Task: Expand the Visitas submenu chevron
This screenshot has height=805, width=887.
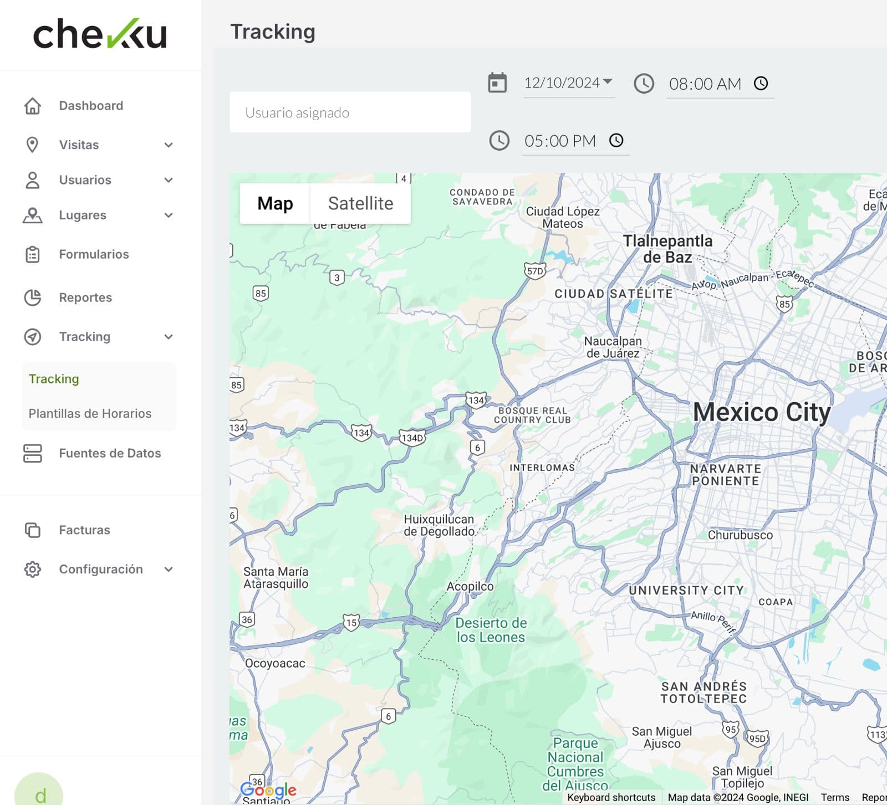Action: click(x=168, y=145)
